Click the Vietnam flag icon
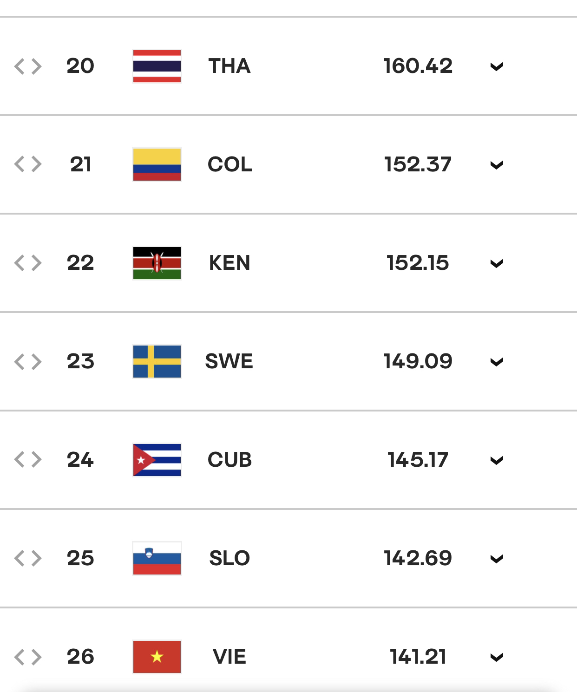The height and width of the screenshot is (692, 577). [157, 657]
